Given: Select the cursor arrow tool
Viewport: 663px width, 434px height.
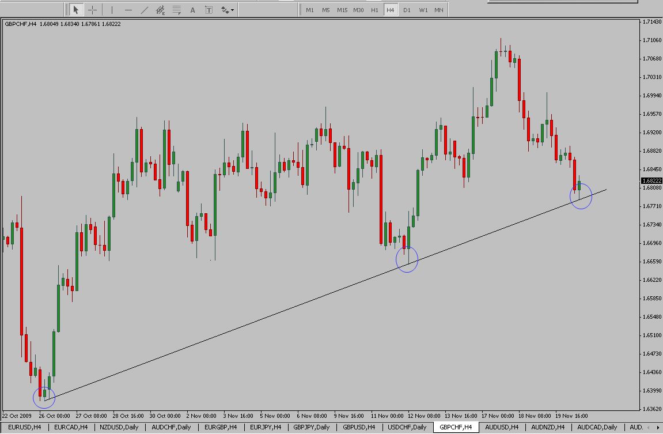Looking at the screenshot, I should 75,10.
